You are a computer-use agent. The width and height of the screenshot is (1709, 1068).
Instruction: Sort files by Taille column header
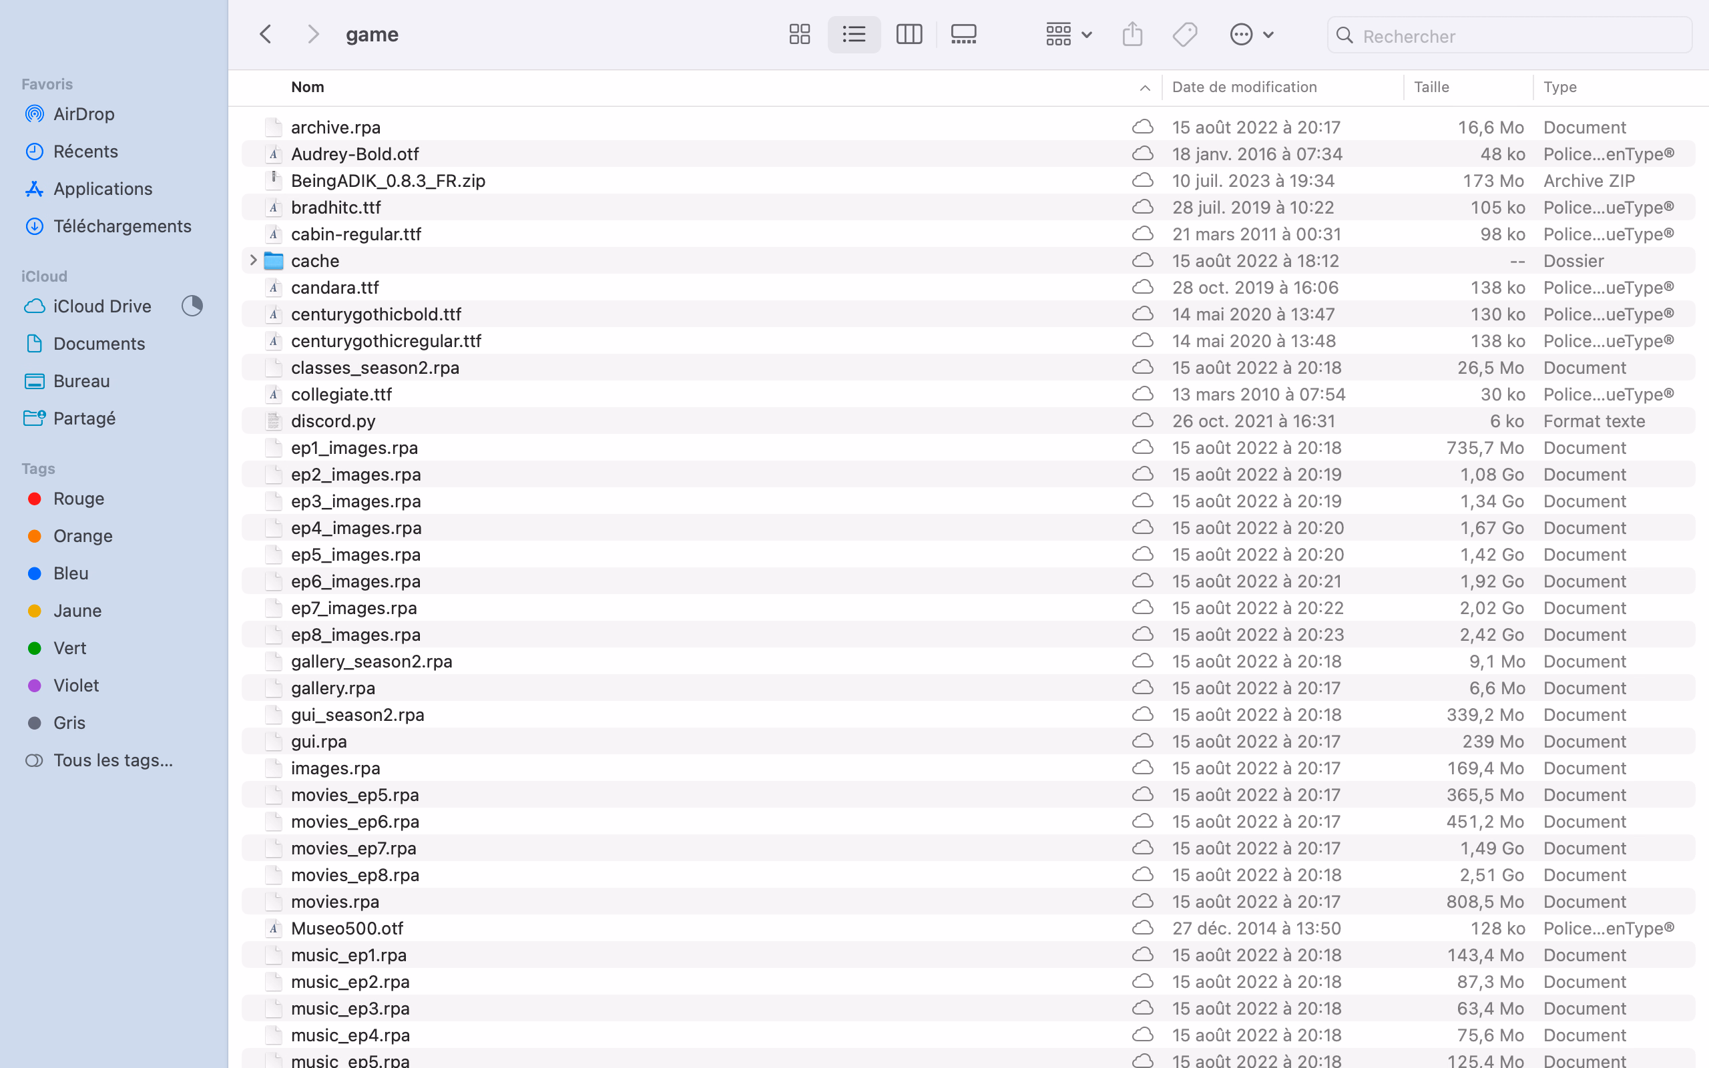(1431, 87)
